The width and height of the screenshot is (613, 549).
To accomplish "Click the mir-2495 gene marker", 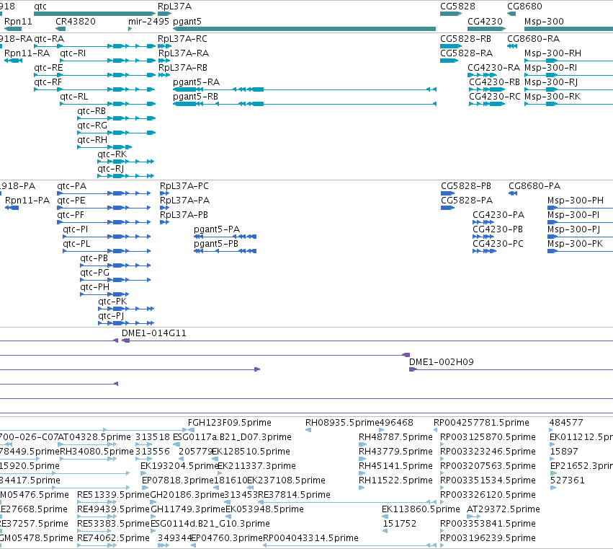I will click(130, 29).
